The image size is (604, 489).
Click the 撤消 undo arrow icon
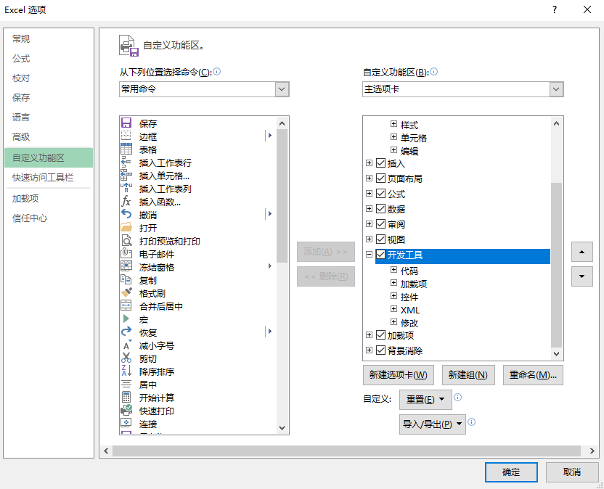tap(126, 215)
